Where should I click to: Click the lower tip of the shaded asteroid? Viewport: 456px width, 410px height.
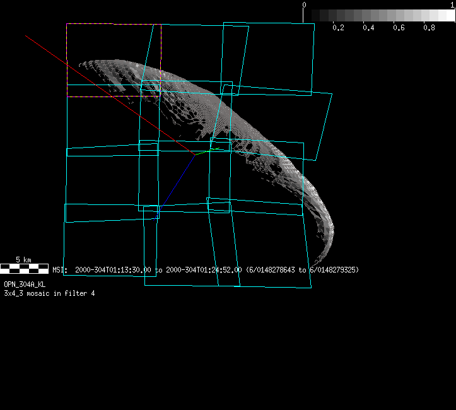(313, 263)
